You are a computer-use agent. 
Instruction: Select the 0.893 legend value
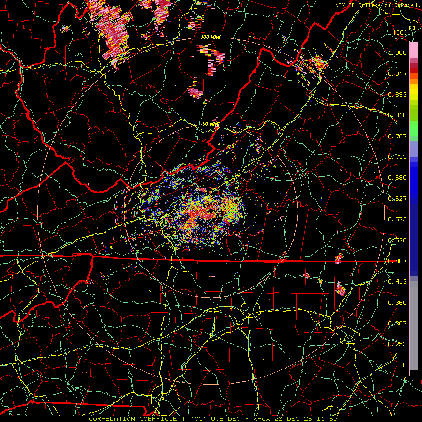tap(397, 94)
